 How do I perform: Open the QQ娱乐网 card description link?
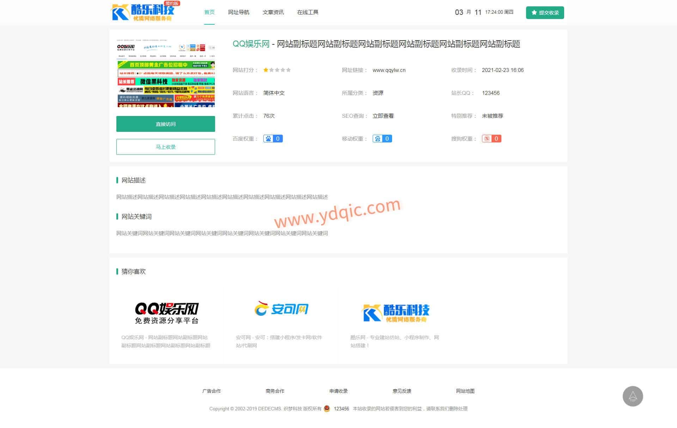coord(166,341)
